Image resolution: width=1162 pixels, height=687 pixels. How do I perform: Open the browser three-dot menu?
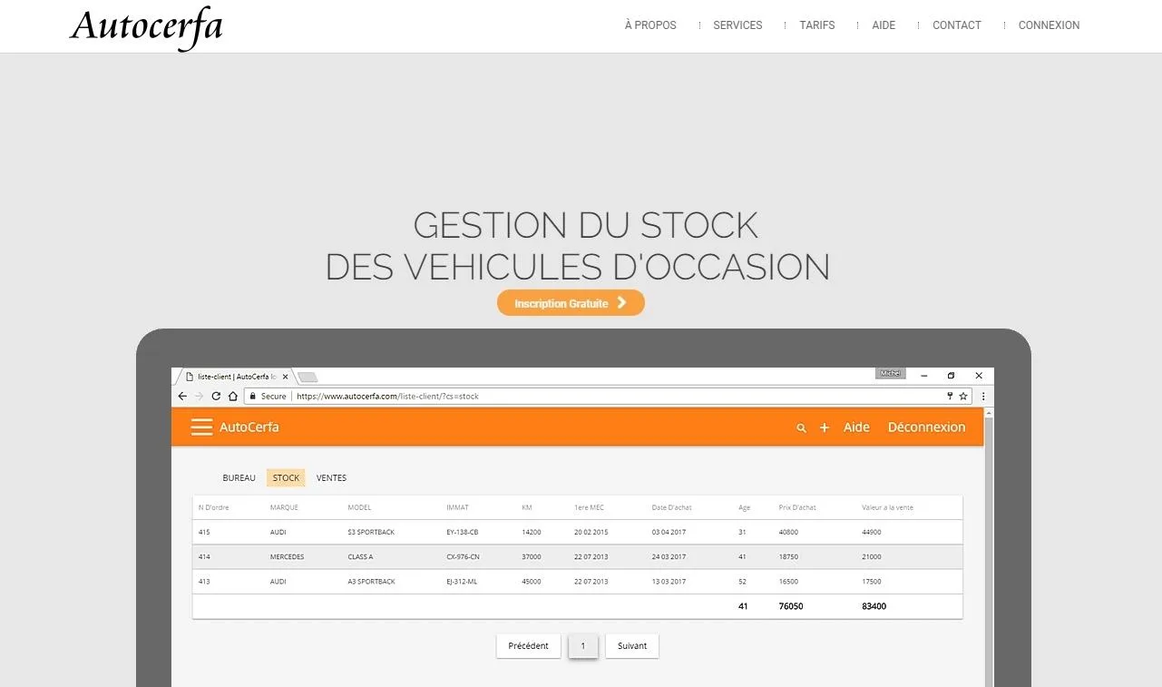tap(983, 397)
